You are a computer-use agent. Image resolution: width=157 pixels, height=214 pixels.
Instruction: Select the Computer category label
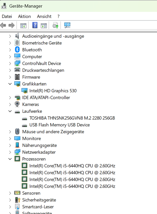32,57
